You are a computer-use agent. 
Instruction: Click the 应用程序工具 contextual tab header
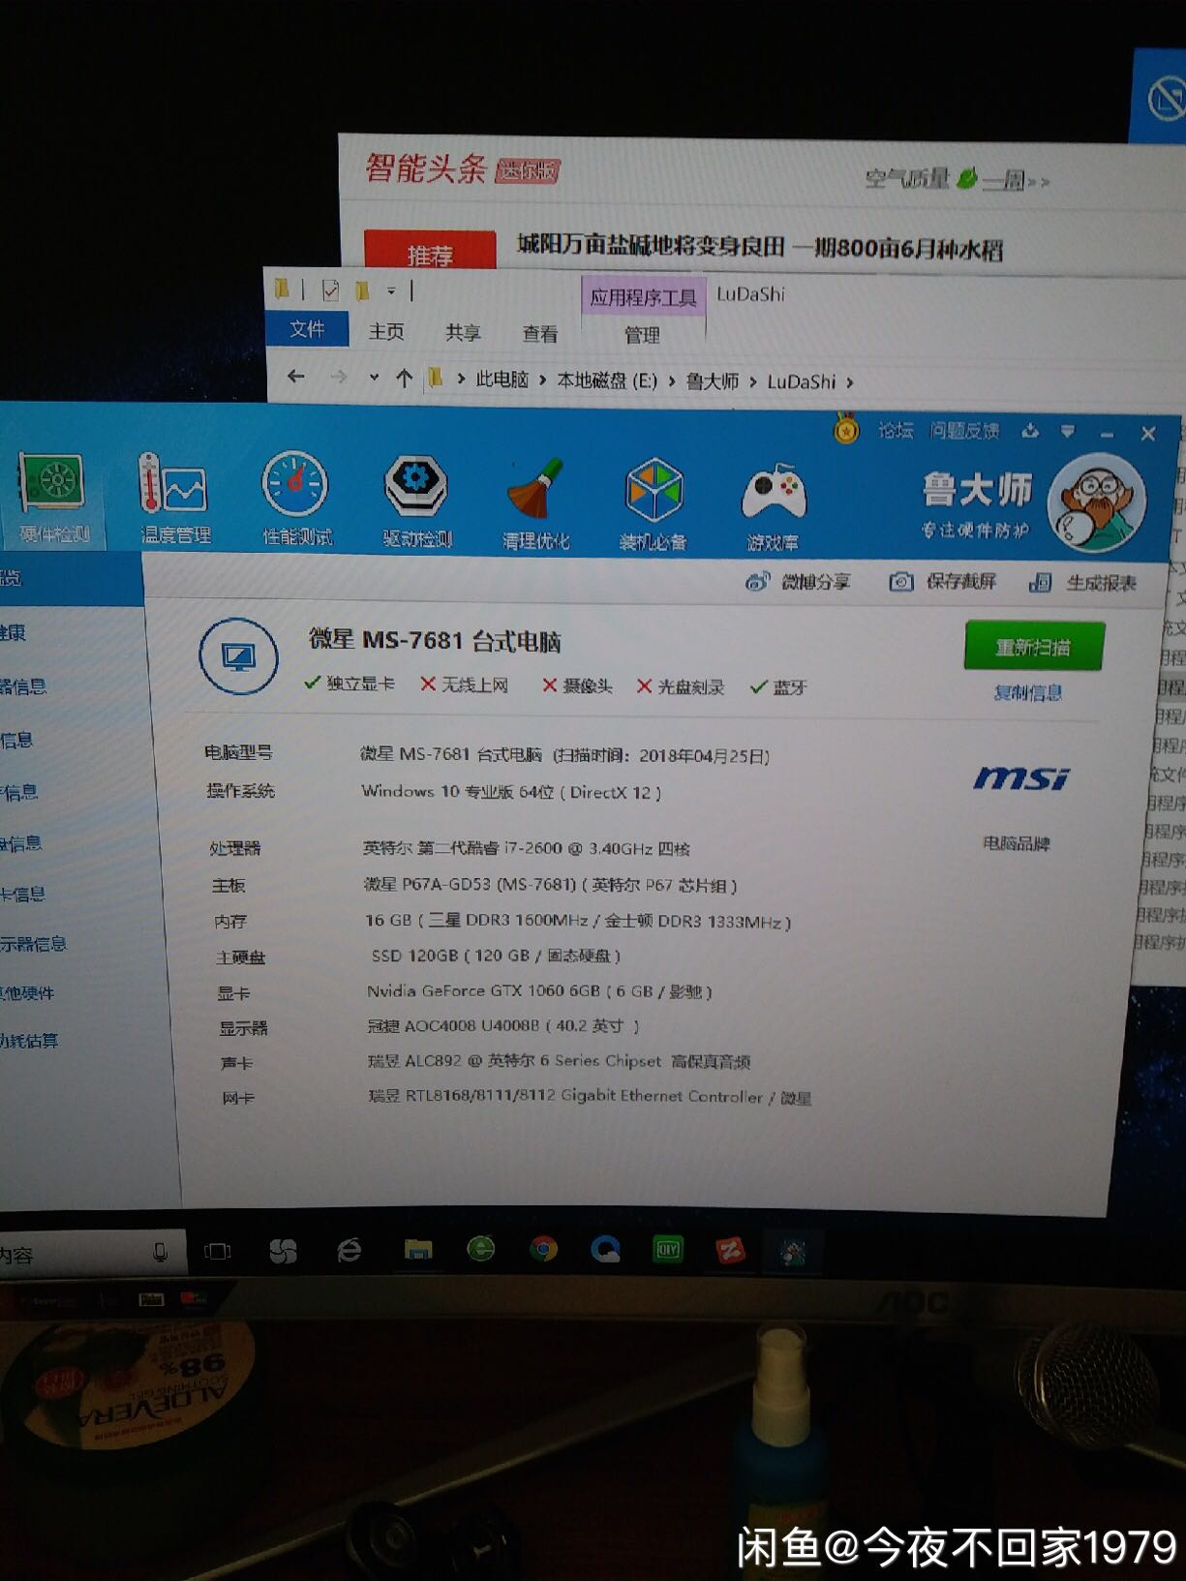coord(644,297)
